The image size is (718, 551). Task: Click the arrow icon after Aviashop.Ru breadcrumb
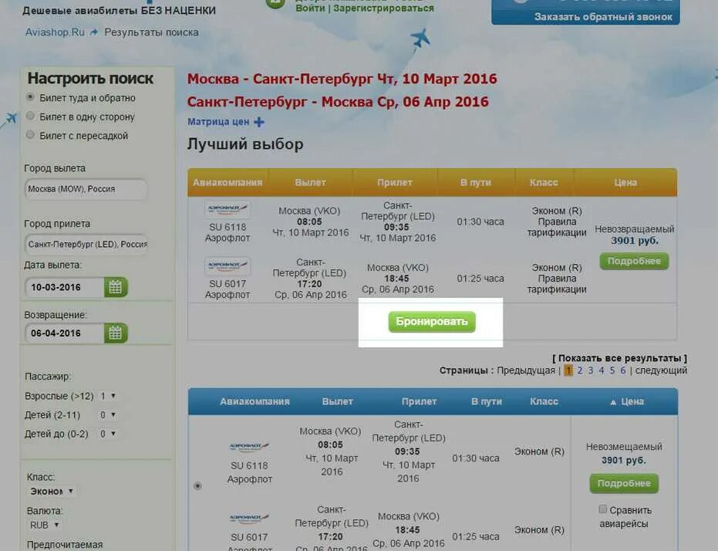click(x=94, y=32)
